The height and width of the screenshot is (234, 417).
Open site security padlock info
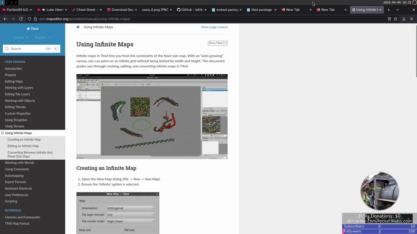pos(35,19)
